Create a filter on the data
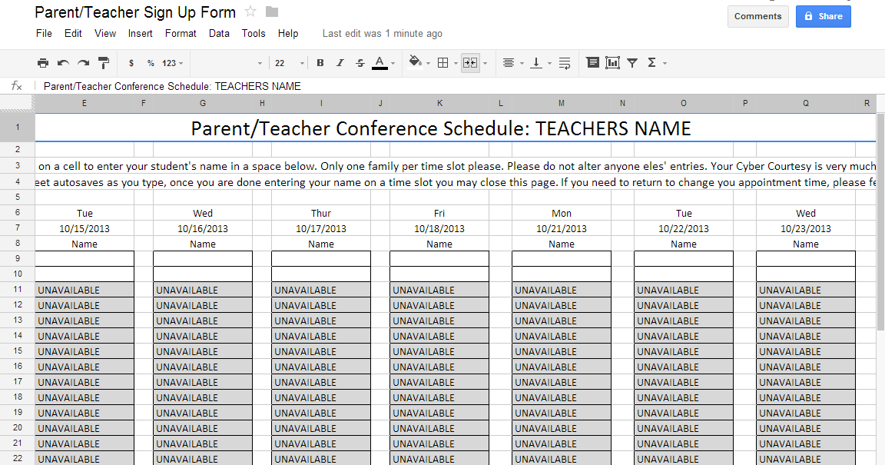 [632, 62]
